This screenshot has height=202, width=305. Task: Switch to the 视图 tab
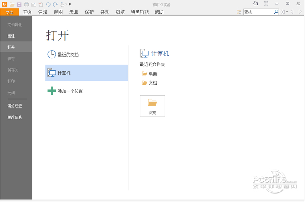(58, 12)
